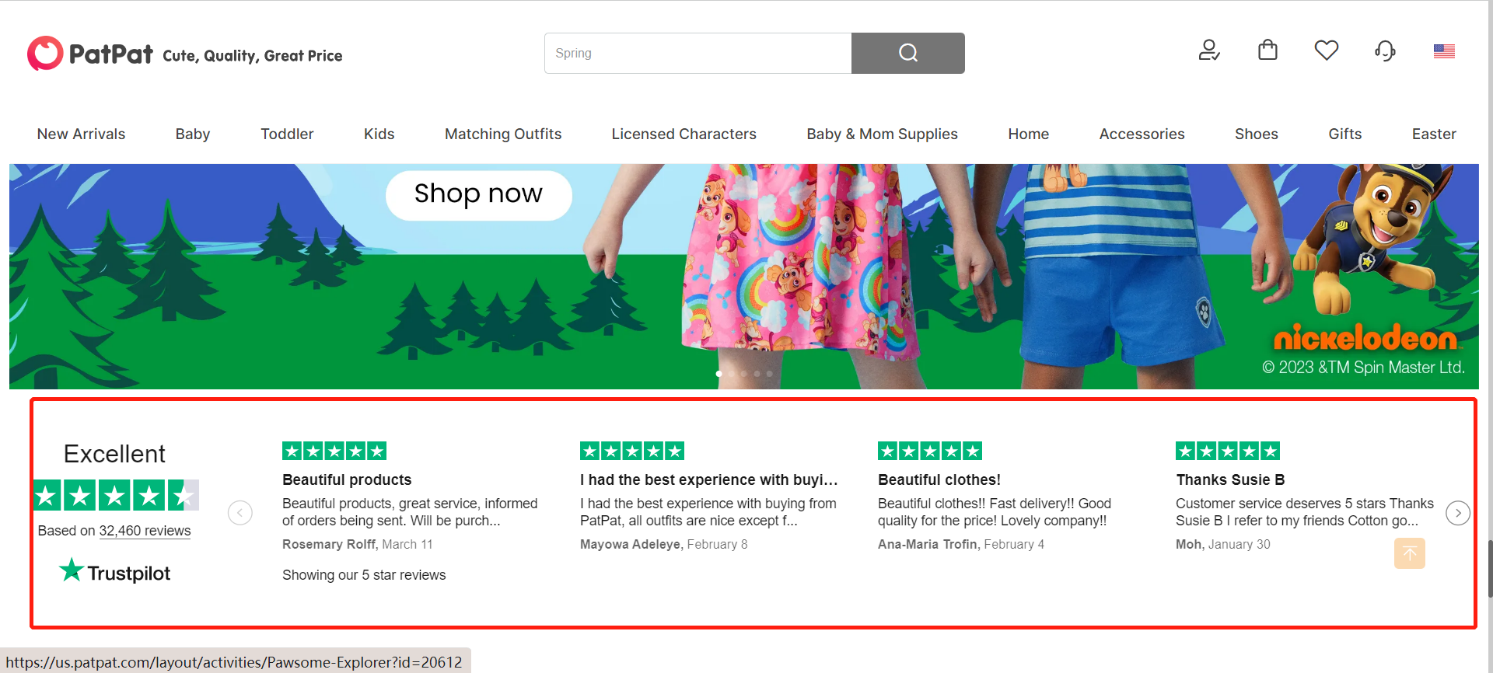The height and width of the screenshot is (673, 1493).
Task: Open the Thanks Susie B review title
Action: [1230, 479]
